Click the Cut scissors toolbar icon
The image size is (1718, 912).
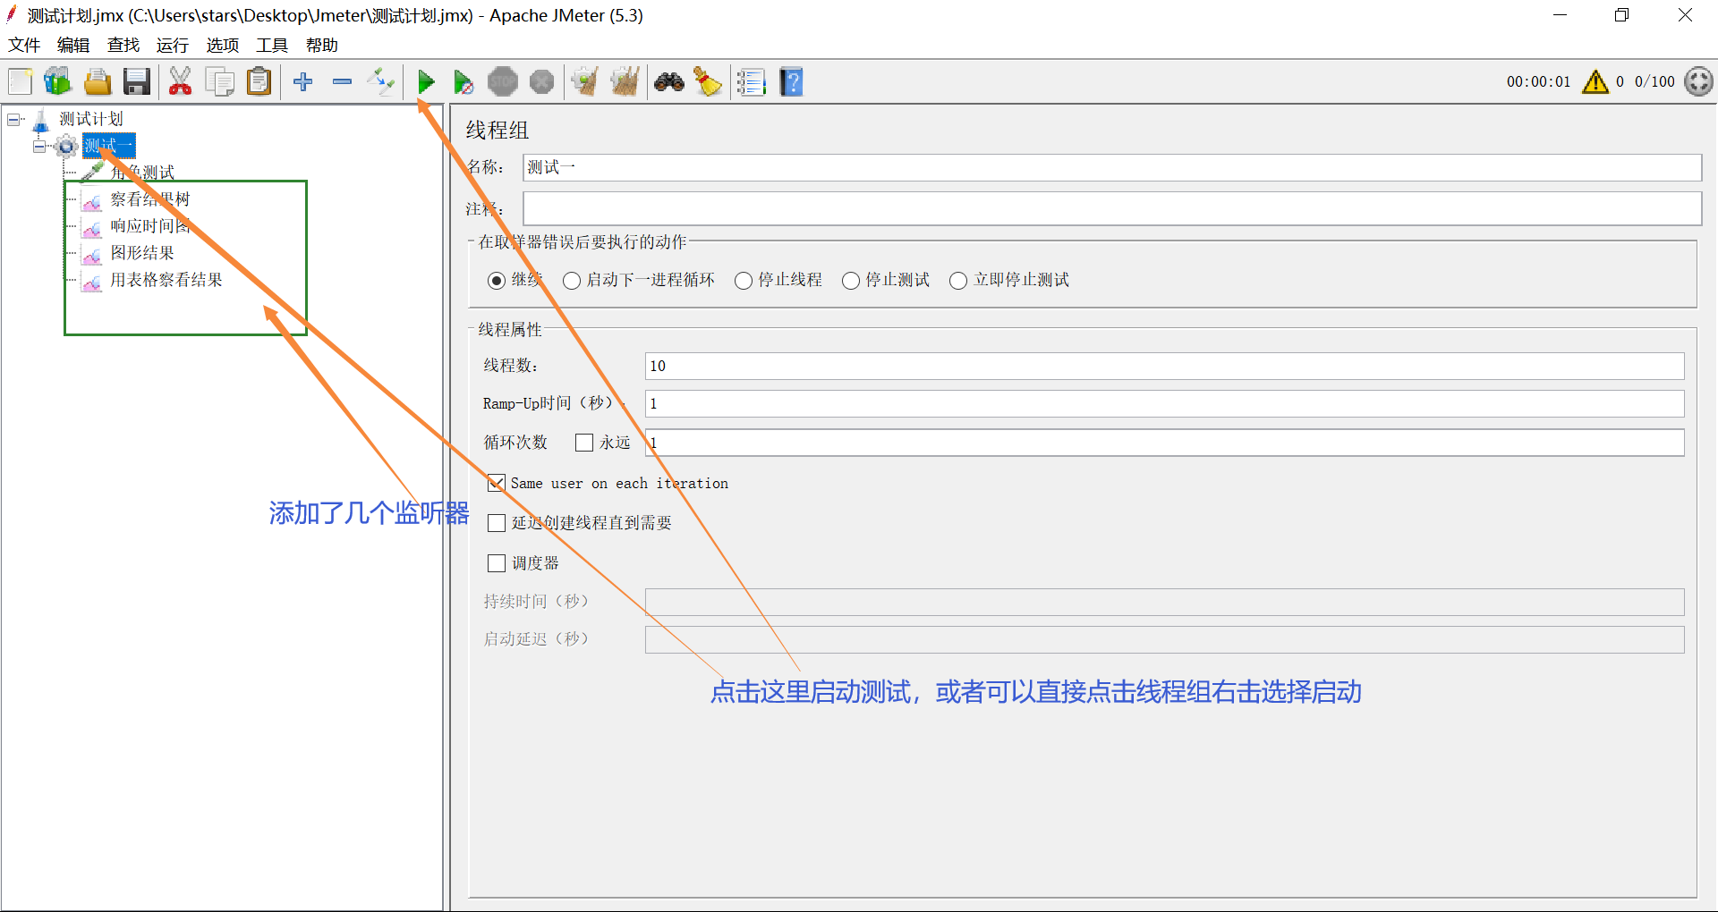pyautogui.click(x=180, y=81)
